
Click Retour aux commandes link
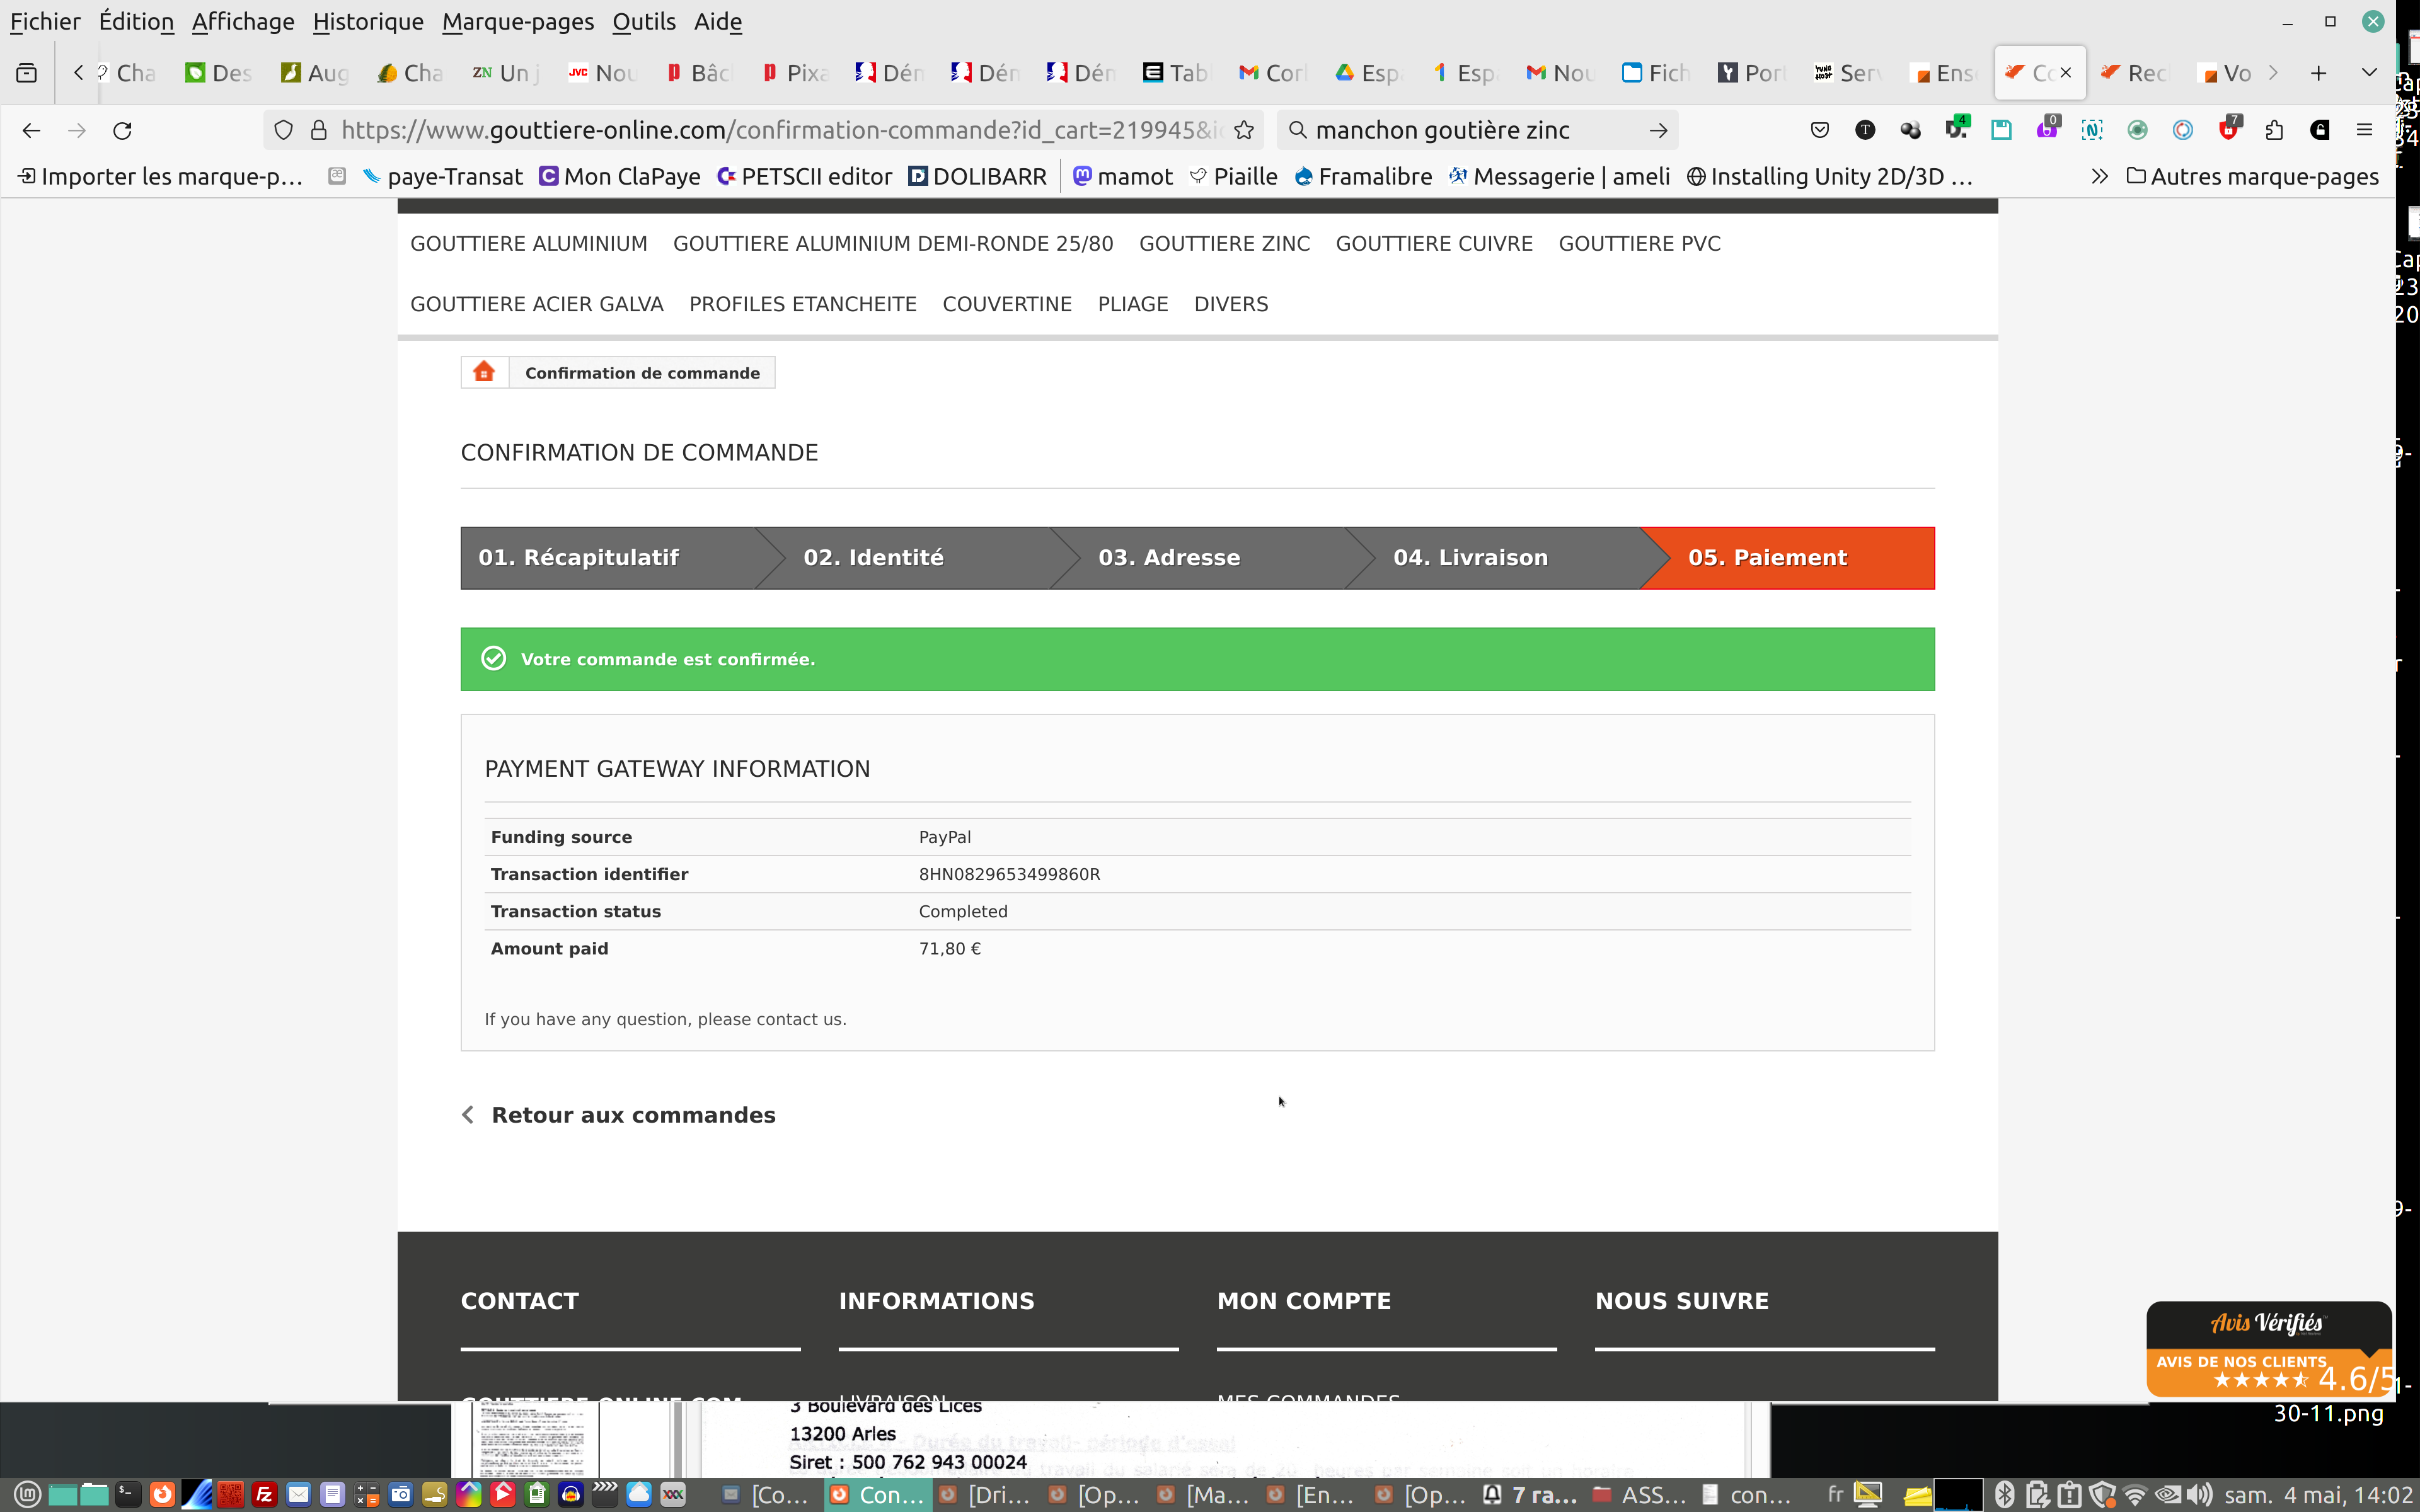coord(632,1115)
